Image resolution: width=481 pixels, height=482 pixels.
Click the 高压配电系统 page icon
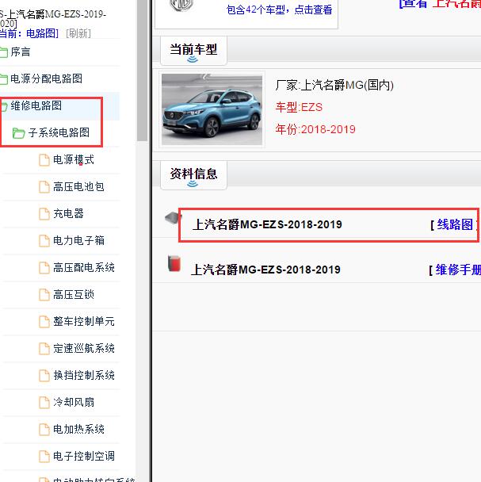point(44,268)
